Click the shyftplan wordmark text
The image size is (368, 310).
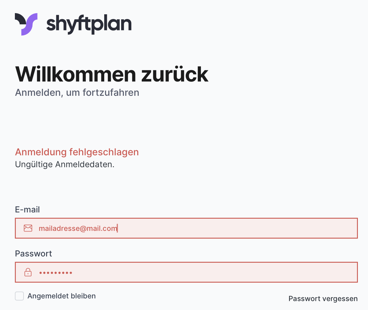click(x=89, y=24)
